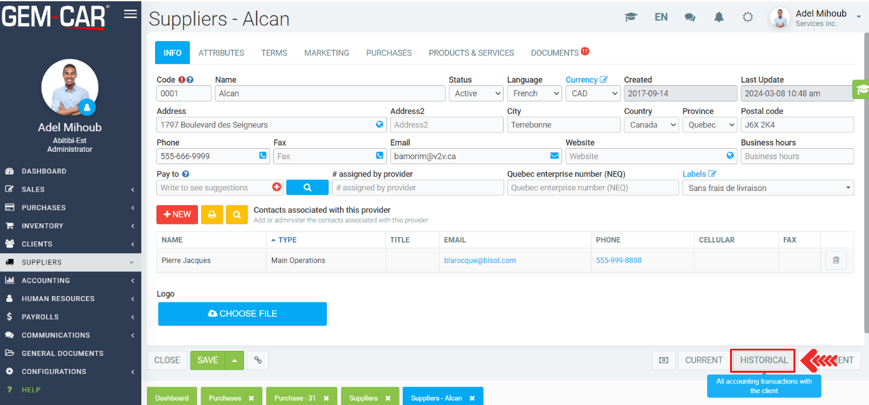This screenshot has height=405, width=869.
Task: Click the red New contact button
Action: tap(177, 215)
